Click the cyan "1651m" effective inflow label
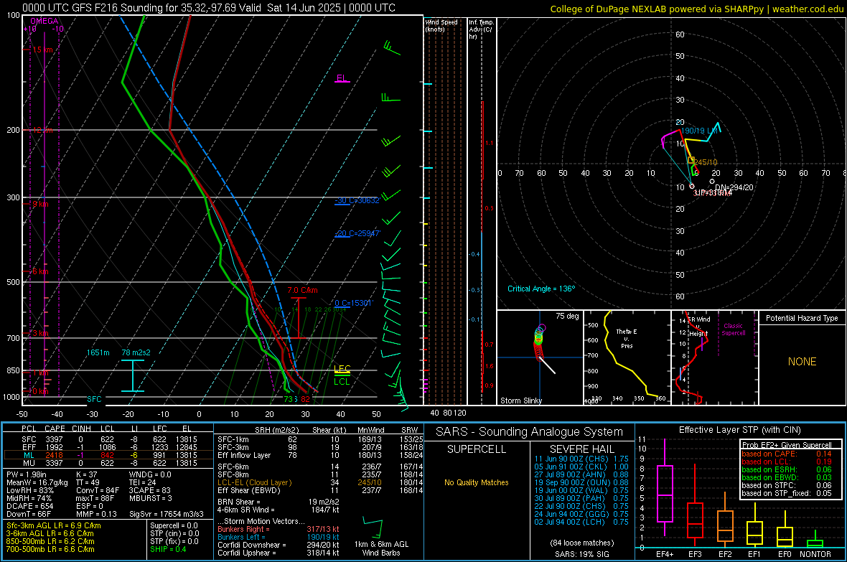The width and height of the screenshot is (847, 562). (x=98, y=352)
